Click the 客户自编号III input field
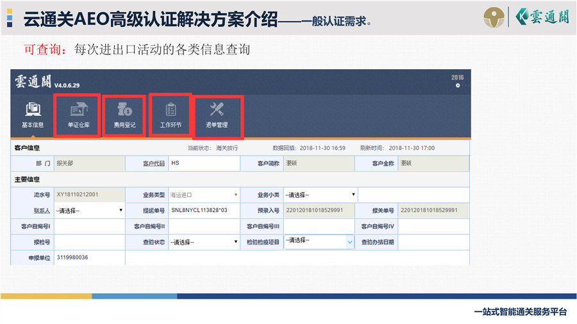Image resolution: width=577 pixels, height=324 pixels. coord(319,227)
